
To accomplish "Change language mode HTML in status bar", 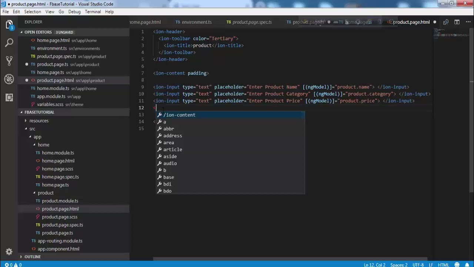I will click(x=443, y=265).
